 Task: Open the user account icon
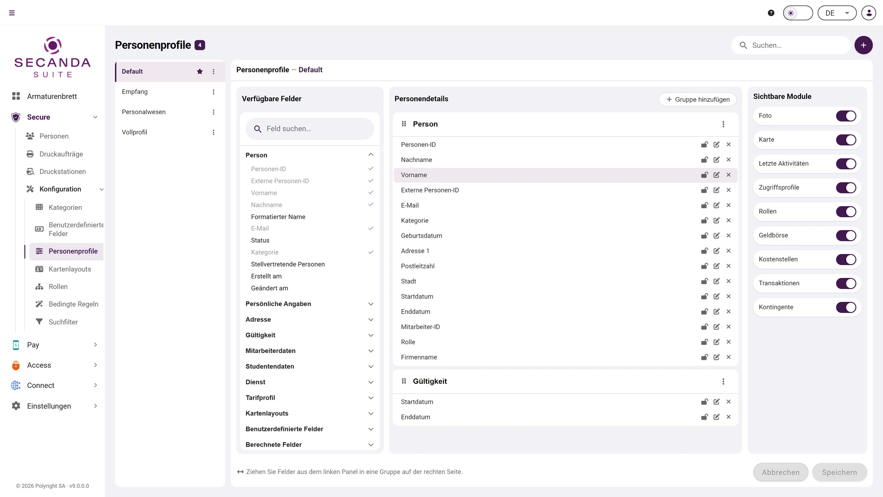[868, 13]
